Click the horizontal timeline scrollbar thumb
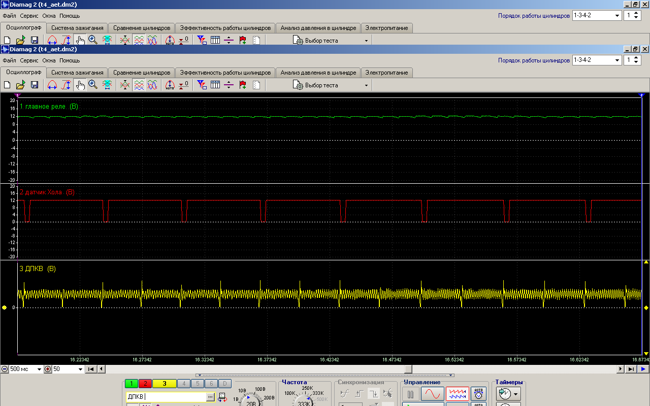The width and height of the screenshot is (650, 406). [x=408, y=369]
